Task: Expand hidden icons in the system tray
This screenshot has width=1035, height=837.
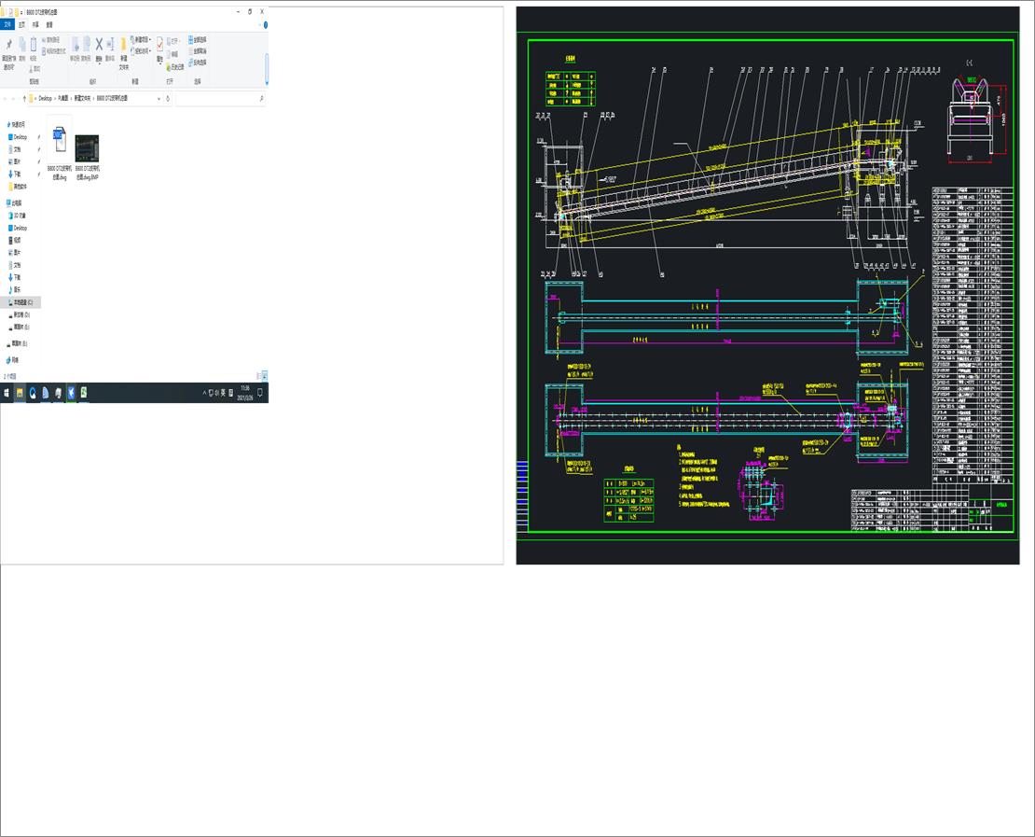Action: point(204,392)
